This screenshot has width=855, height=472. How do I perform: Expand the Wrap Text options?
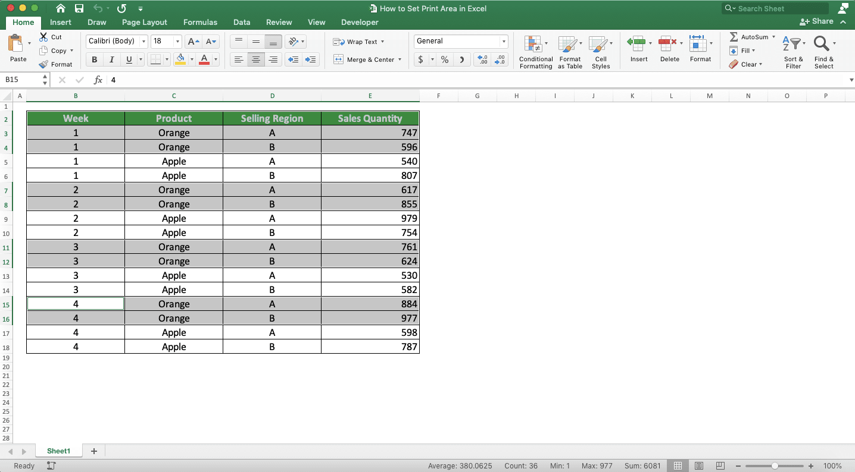[382, 42]
